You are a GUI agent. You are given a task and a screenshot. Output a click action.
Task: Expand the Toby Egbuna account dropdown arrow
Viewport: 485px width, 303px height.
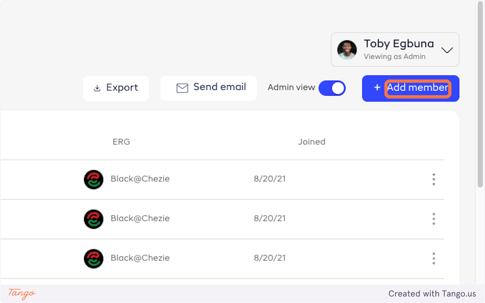click(x=447, y=50)
